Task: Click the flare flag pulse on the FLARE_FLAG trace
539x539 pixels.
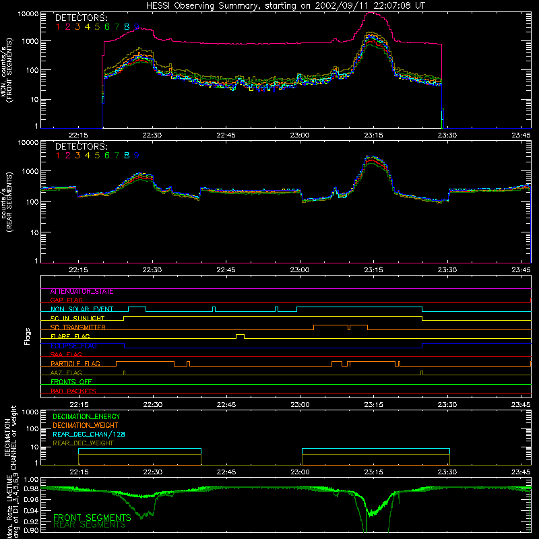Action: [241, 336]
